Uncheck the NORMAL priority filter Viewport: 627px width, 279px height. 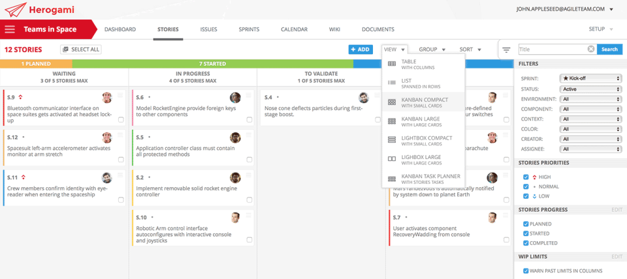[526, 186]
